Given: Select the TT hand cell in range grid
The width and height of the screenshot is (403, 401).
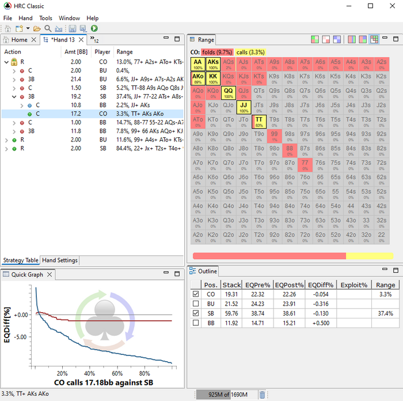Looking at the screenshot, I should pos(259,121).
